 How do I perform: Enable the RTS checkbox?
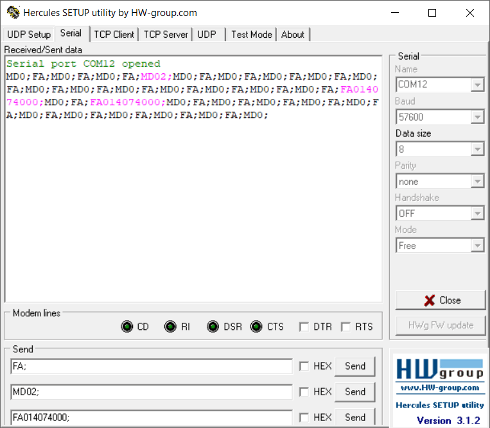[346, 327]
